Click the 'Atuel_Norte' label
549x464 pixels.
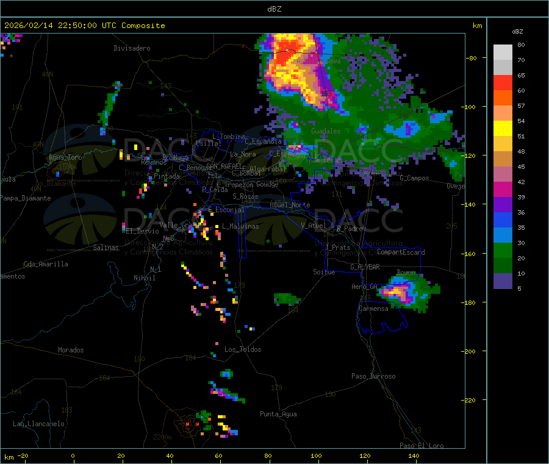point(290,205)
